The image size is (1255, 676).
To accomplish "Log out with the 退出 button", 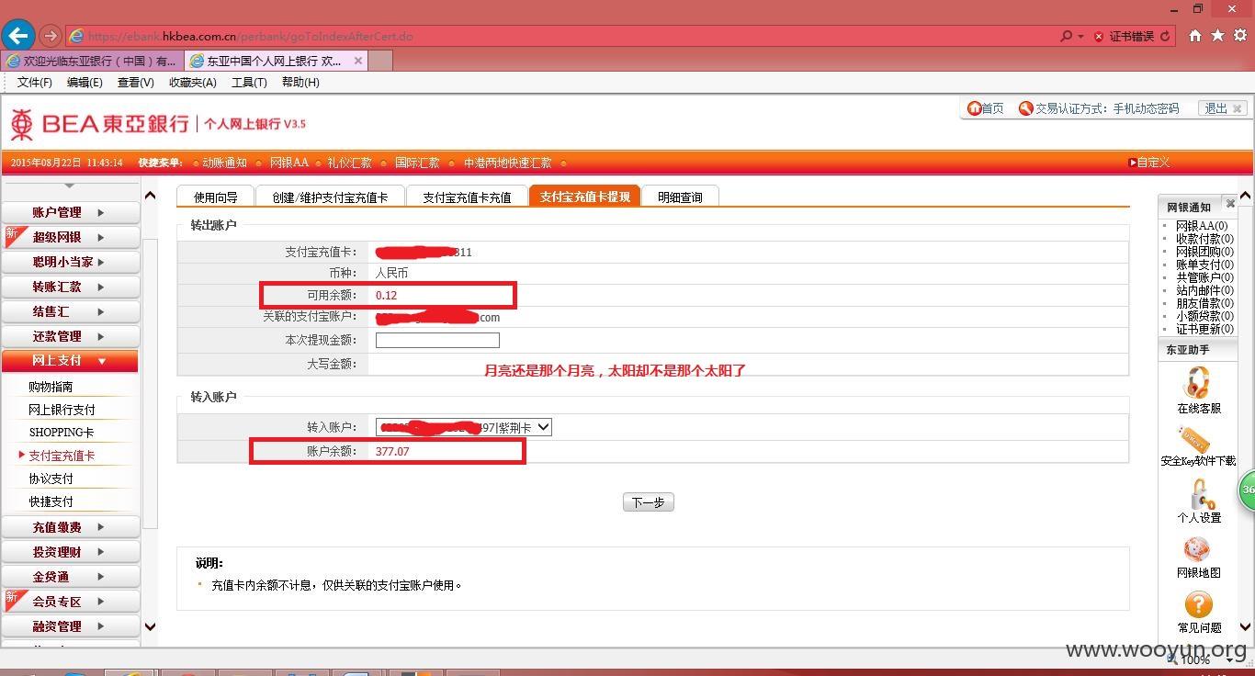I will [1223, 108].
